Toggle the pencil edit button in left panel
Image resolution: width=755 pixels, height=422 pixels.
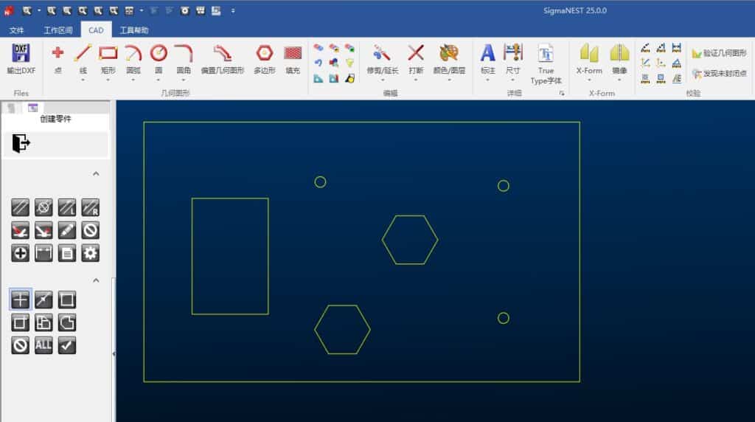coord(67,230)
